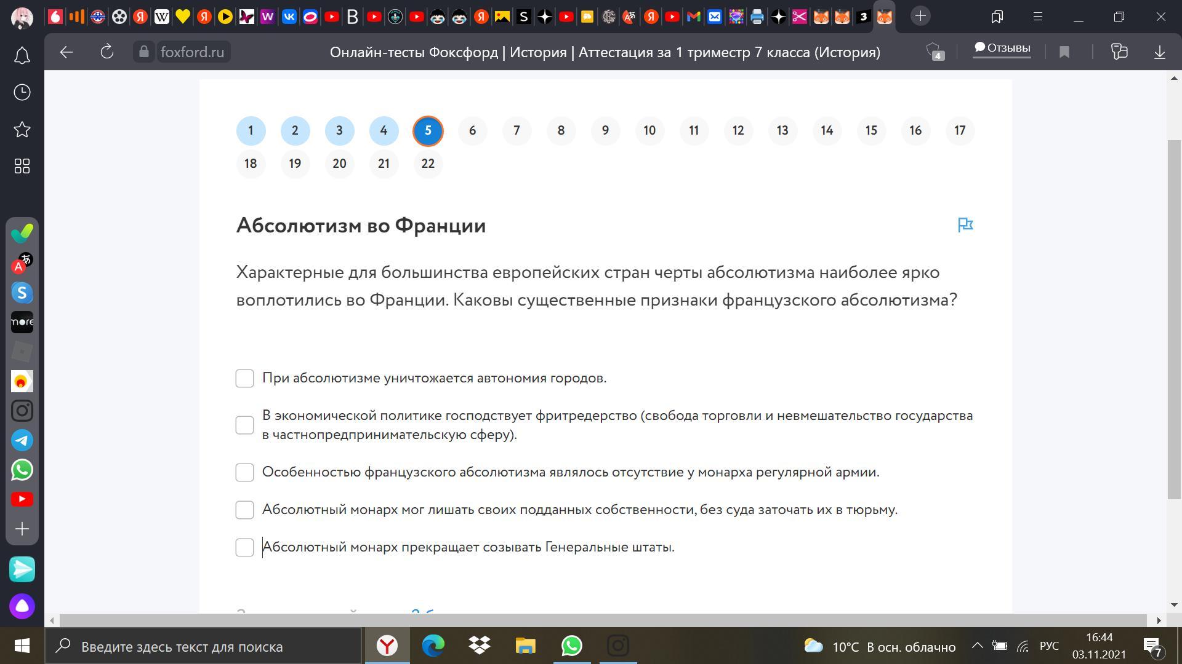Screen dimensions: 1182x664
Task: Open the Windows Start menu
Action: coord(22,646)
